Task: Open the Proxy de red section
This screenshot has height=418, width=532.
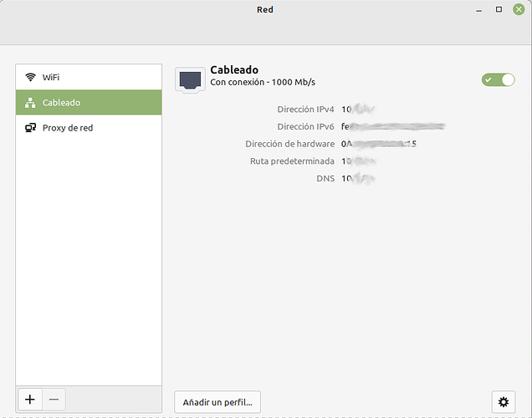Action: 89,128
